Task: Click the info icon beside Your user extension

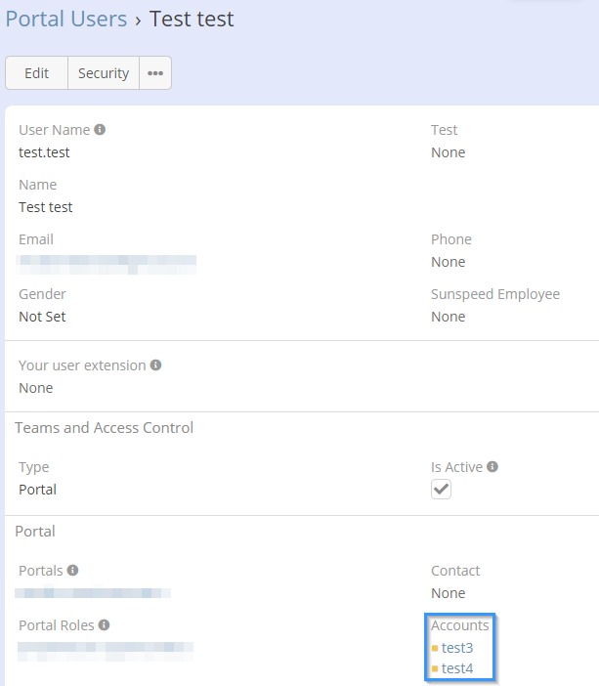Action: pos(155,364)
